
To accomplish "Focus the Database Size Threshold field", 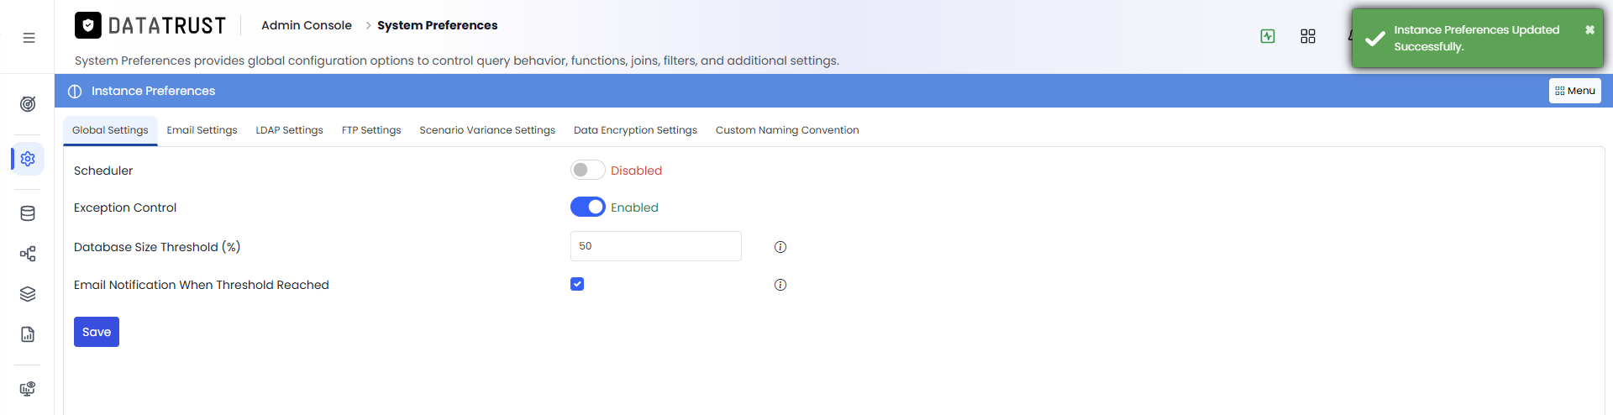I will [656, 246].
